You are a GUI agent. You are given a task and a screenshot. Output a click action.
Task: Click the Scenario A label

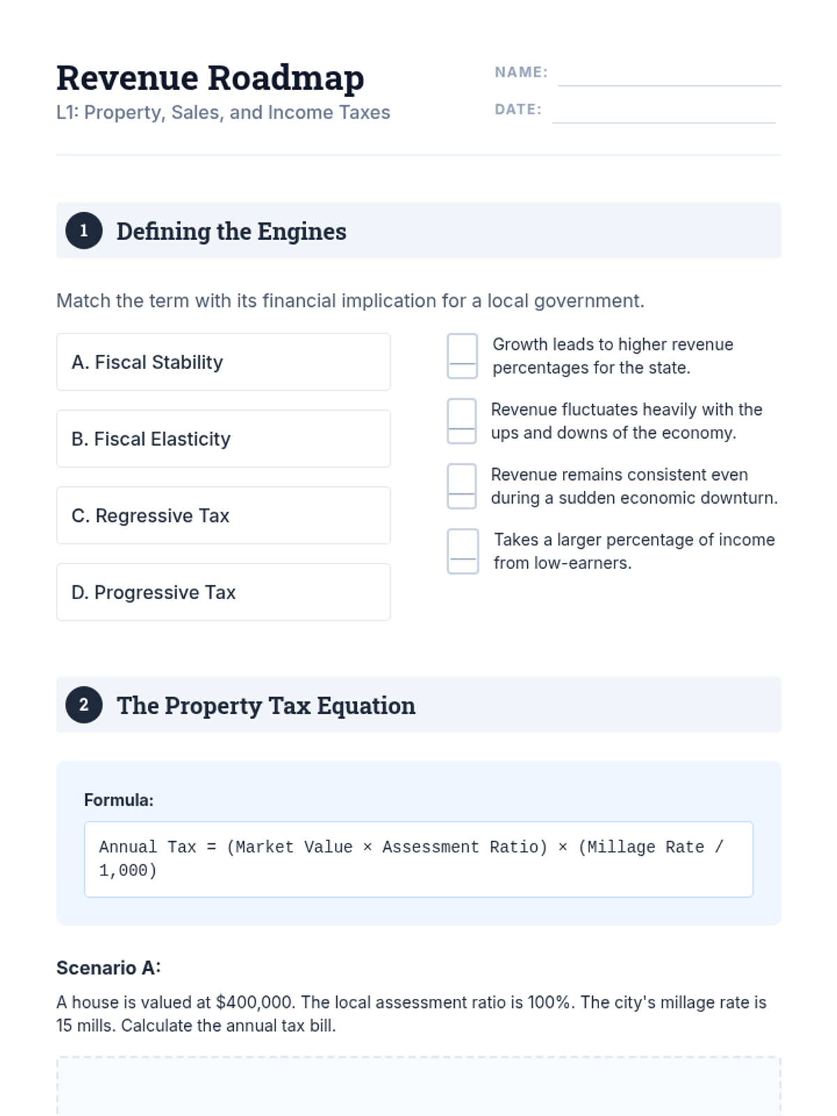pos(108,968)
